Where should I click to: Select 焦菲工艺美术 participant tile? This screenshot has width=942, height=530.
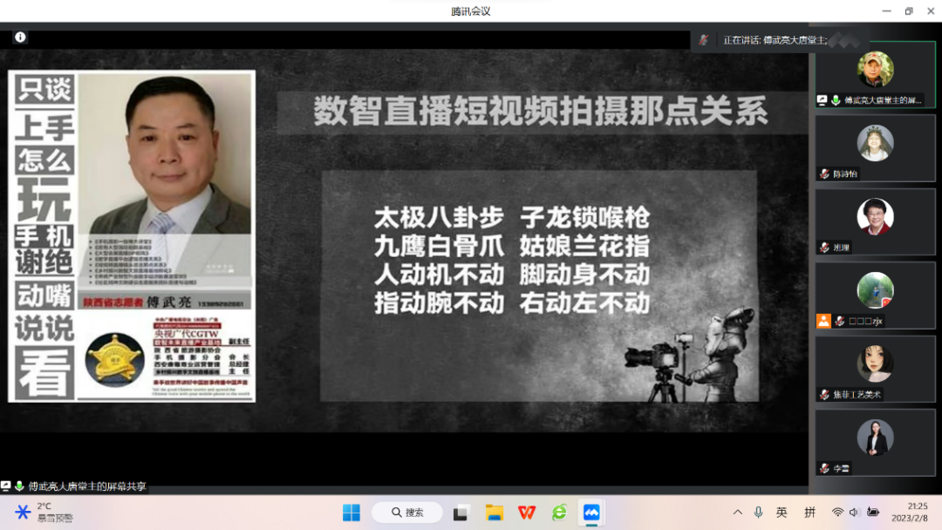point(875,368)
